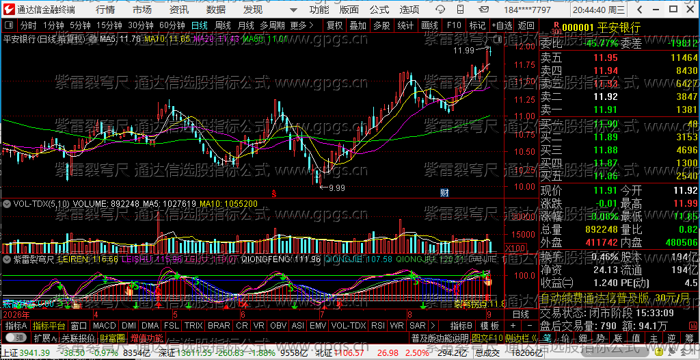Click the 统计 statistics button
Screen dimensions: 700x360
(405, 25)
